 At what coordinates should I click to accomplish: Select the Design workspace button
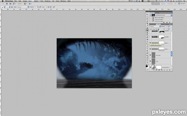[x=163, y=4]
